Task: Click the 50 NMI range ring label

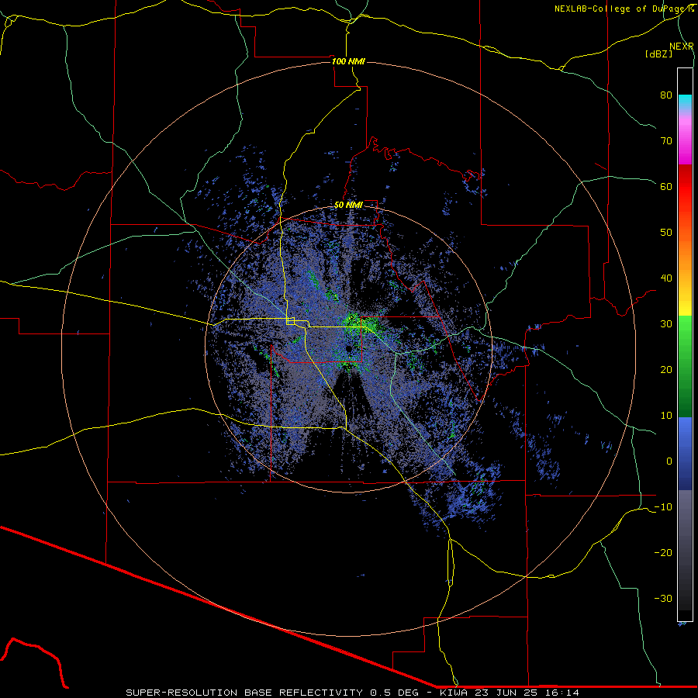Action: pos(348,206)
